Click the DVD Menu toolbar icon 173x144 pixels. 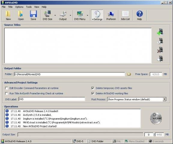click(x=80, y=15)
